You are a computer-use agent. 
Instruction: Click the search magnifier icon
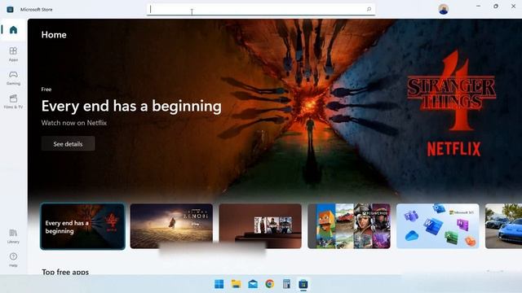pyautogui.click(x=369, y=9)
